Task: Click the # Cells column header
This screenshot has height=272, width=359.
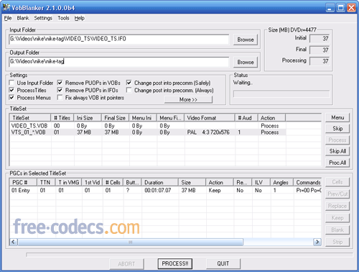Action: [x=113, y=182]
